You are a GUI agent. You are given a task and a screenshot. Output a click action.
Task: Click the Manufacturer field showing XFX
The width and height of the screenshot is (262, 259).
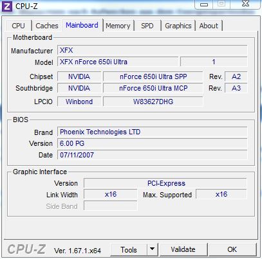coord(153,50)
